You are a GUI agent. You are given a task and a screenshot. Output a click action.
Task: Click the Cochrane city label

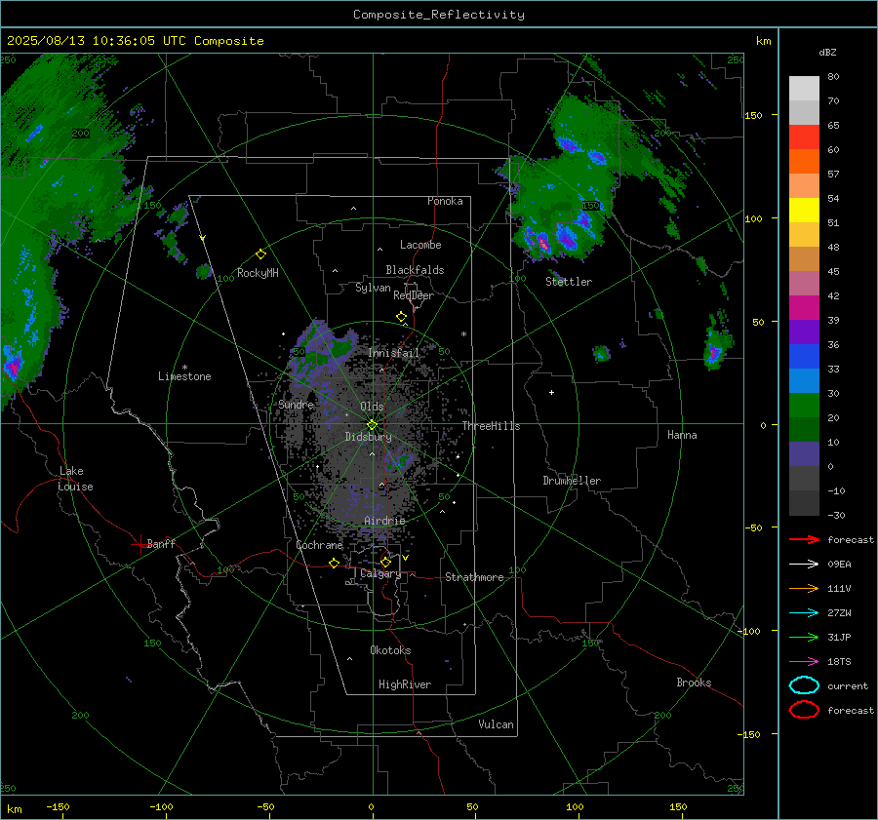(x=319, y=545)
